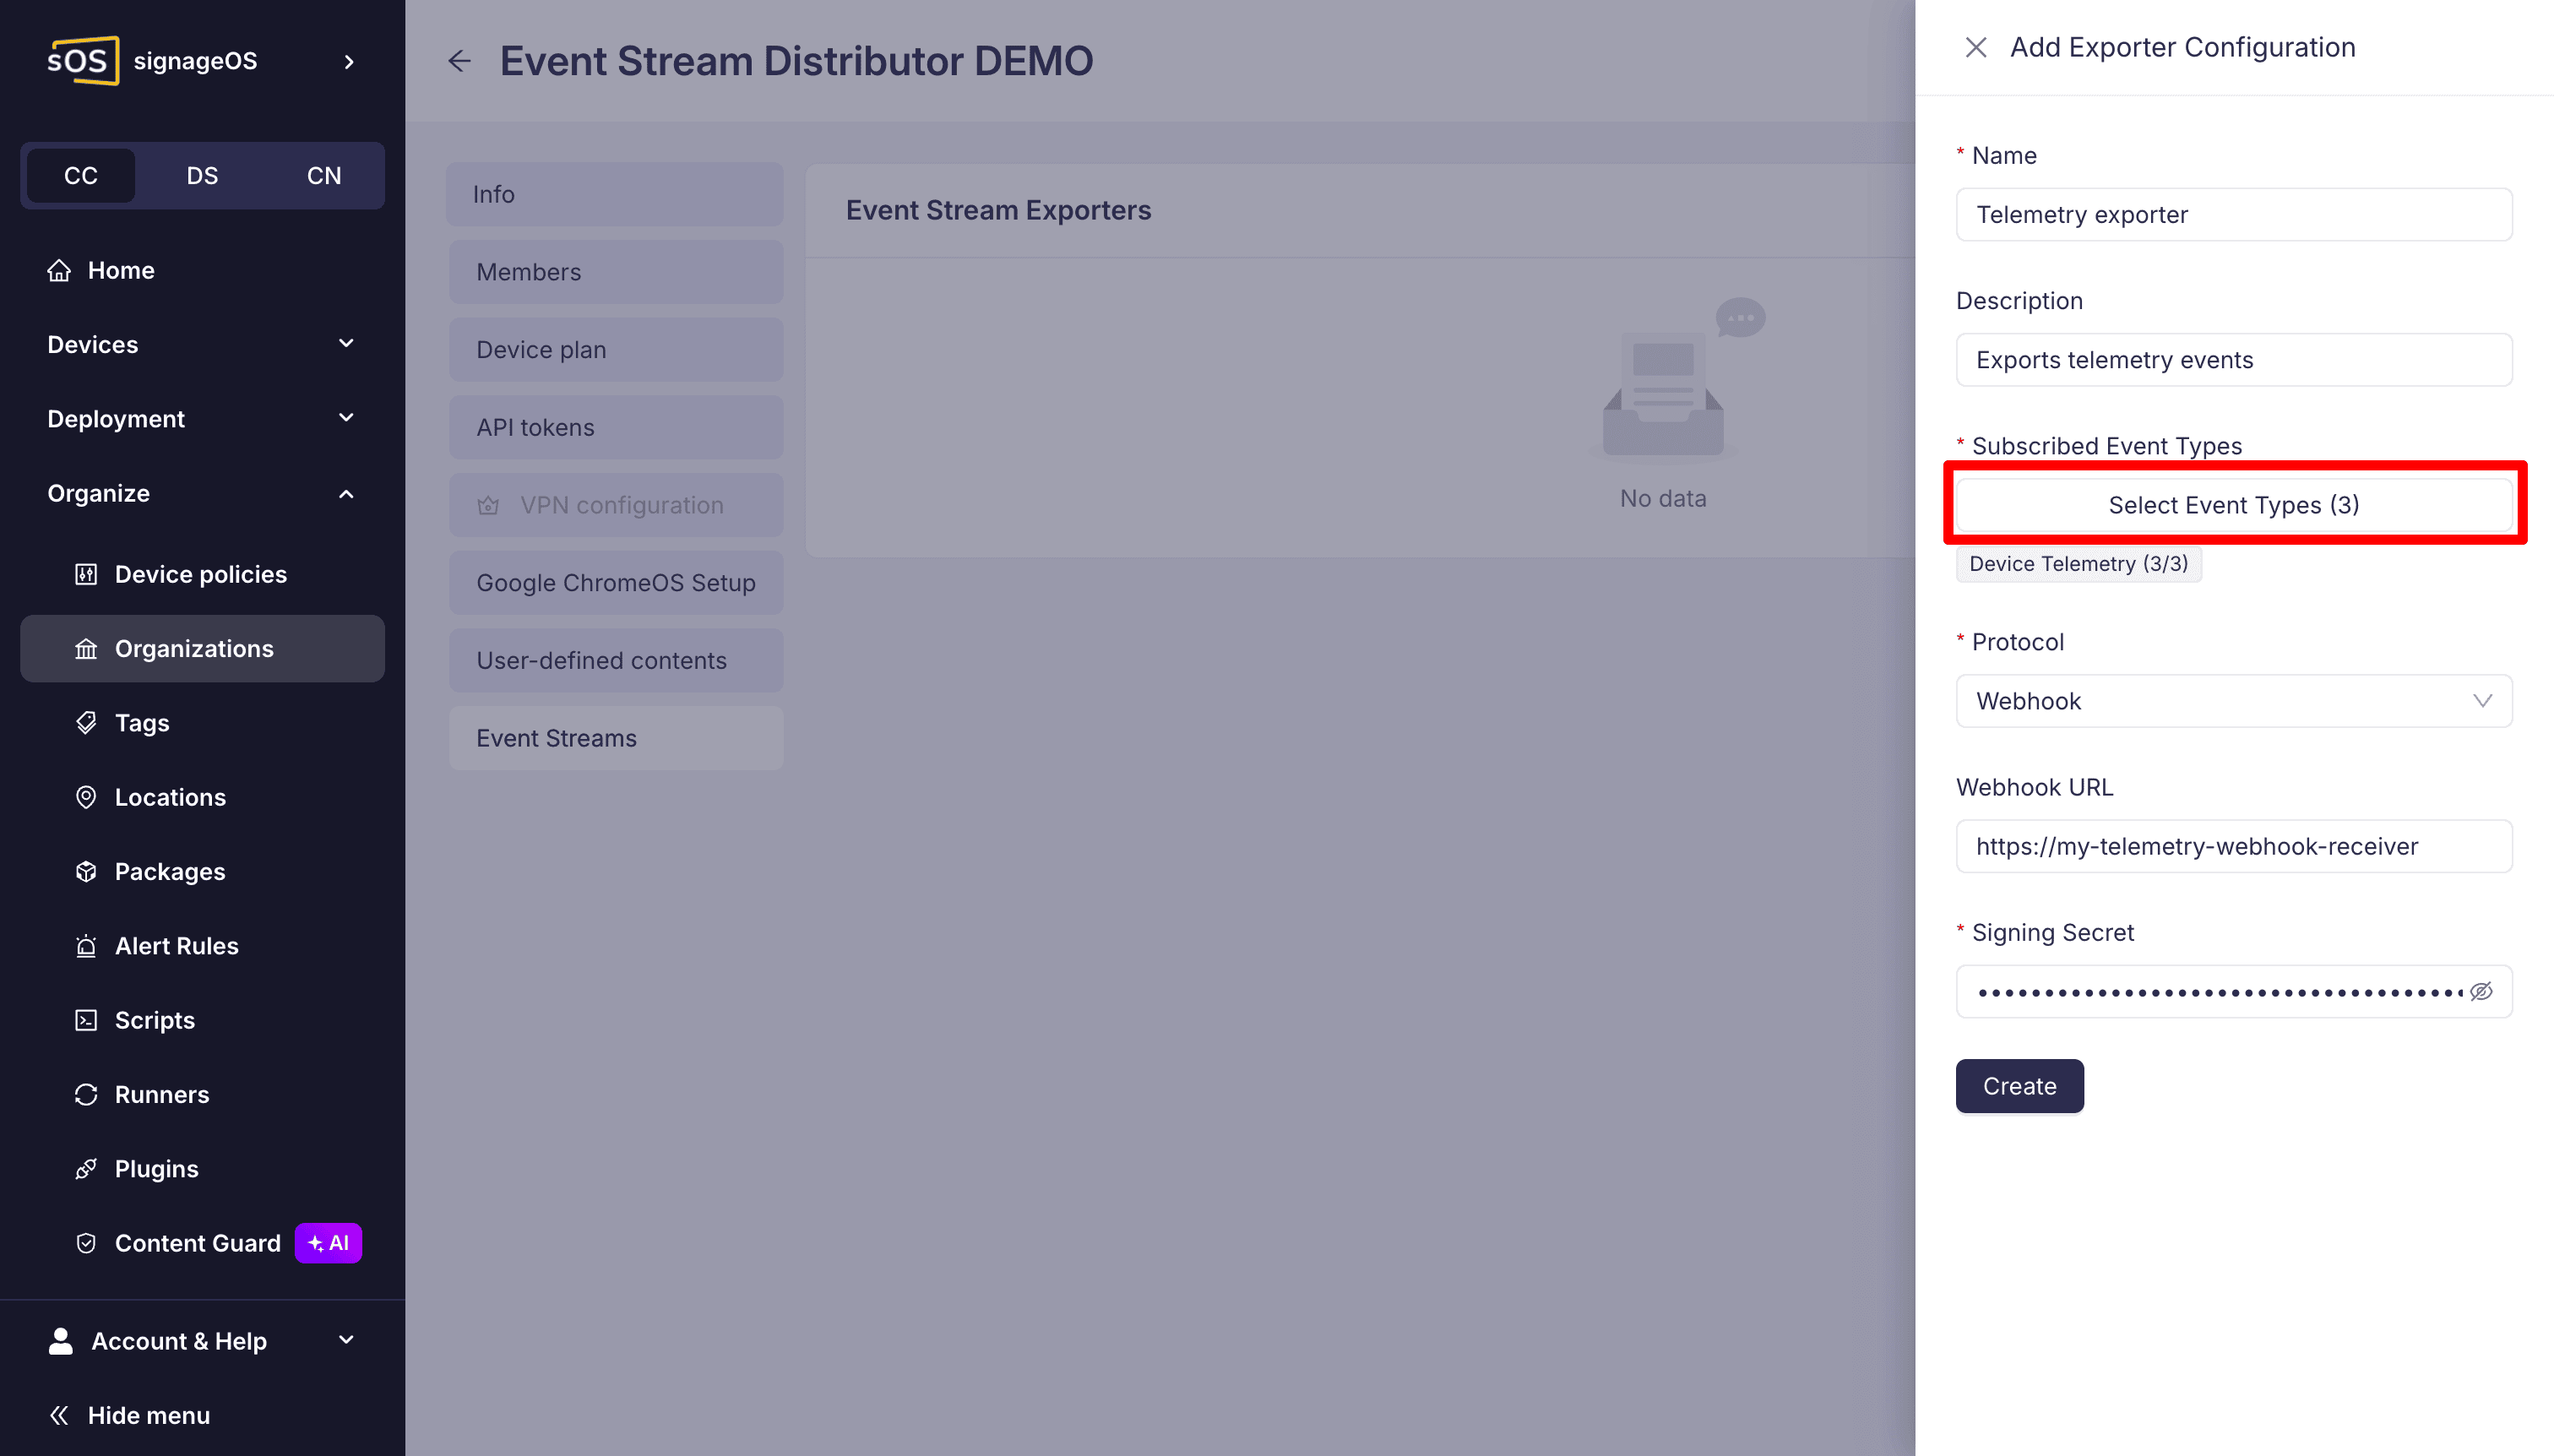Click the crown icon on VPN configuration
The height and width of the screenshot is (1456, 2554).
[488, 505]
